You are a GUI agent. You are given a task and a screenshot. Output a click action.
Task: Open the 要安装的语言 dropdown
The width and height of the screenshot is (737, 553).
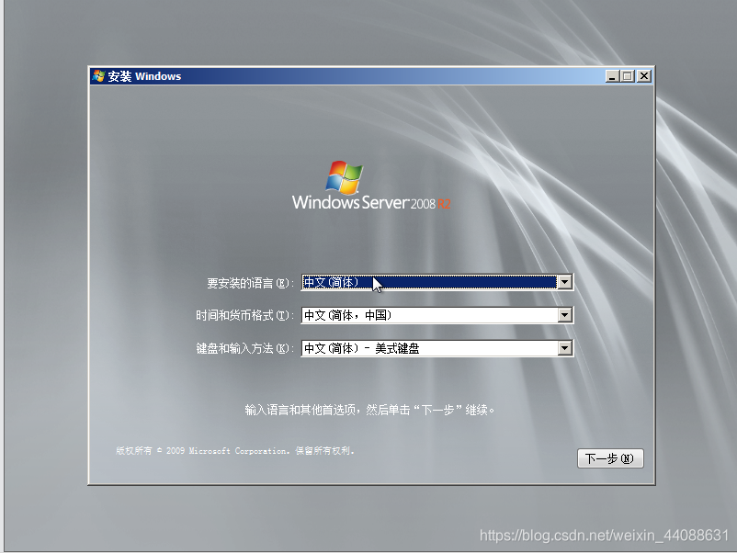pyautogui.click(x=565, y=282)
